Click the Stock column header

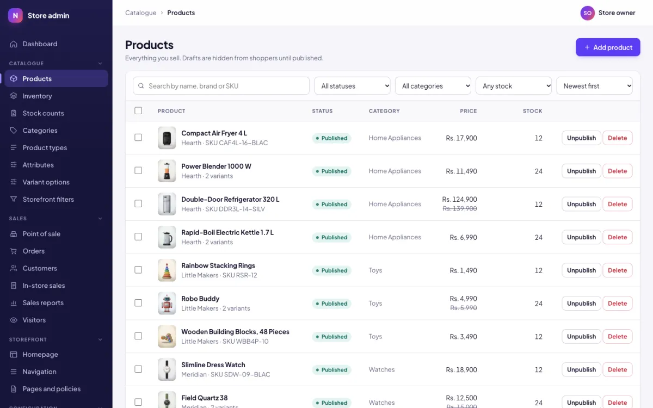coord(532,111)
